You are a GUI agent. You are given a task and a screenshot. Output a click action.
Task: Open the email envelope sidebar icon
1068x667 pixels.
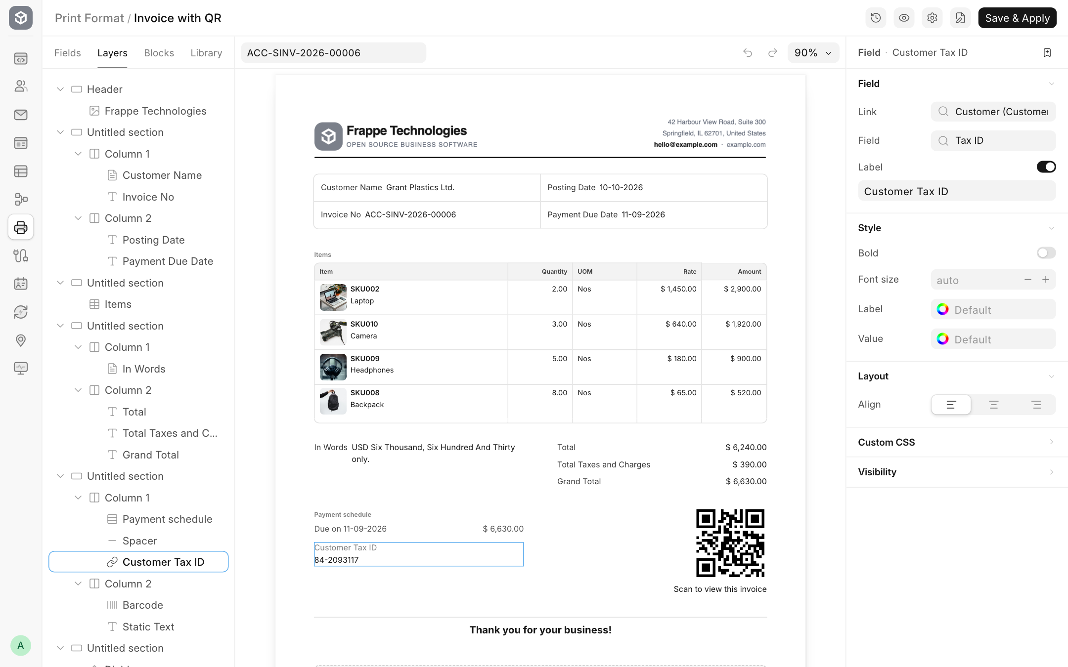(21, 115)
